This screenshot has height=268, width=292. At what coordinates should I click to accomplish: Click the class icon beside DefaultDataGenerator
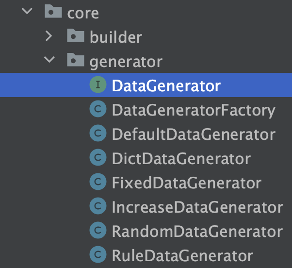[98, 134]
